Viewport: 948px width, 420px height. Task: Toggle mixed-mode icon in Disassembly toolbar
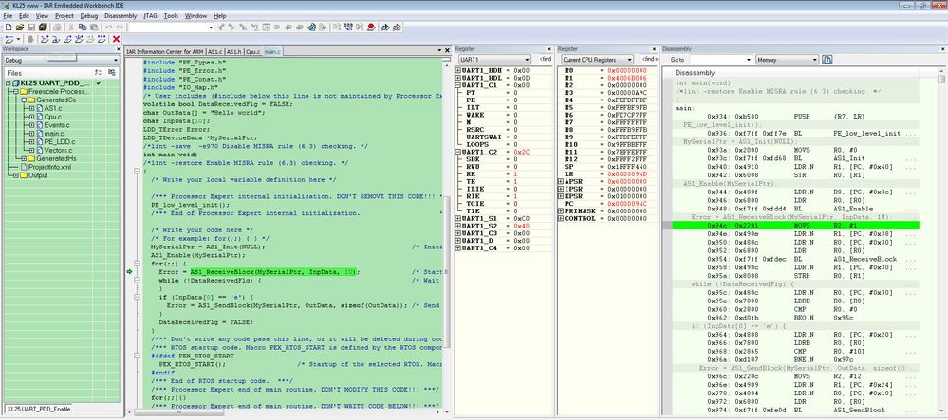click(827, 59)
